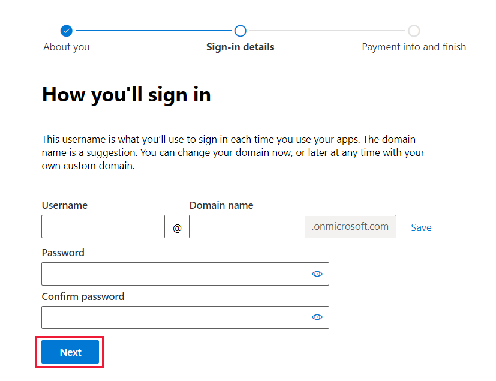The image size is (496, 381).
Task: Click the .onmicrosoft.com domain suffix label
Action: coord(350,227)
